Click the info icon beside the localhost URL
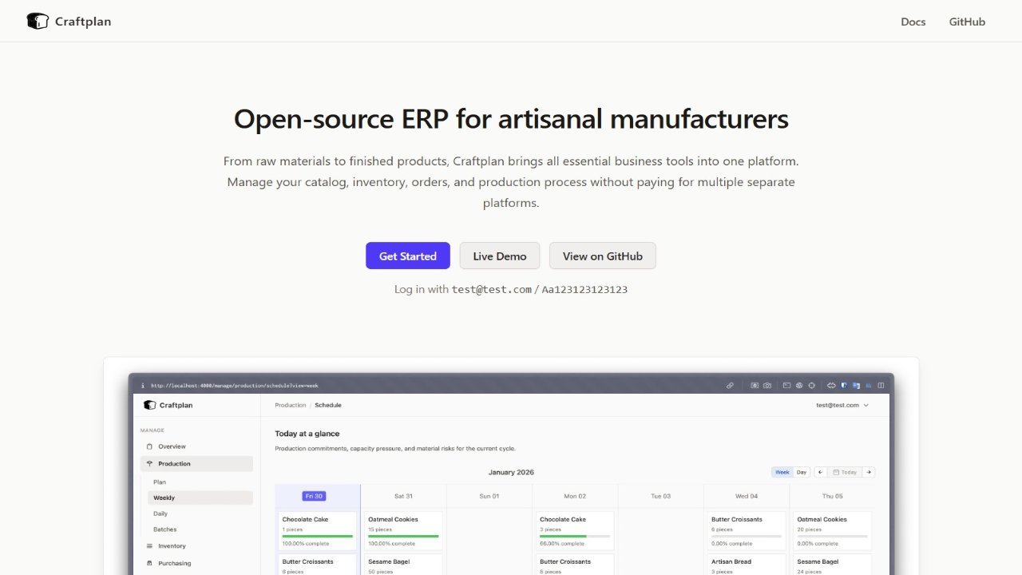Image resolution: width=1022 pixels, height=575 pixels. pyautogui.click(x=143, y=386)
